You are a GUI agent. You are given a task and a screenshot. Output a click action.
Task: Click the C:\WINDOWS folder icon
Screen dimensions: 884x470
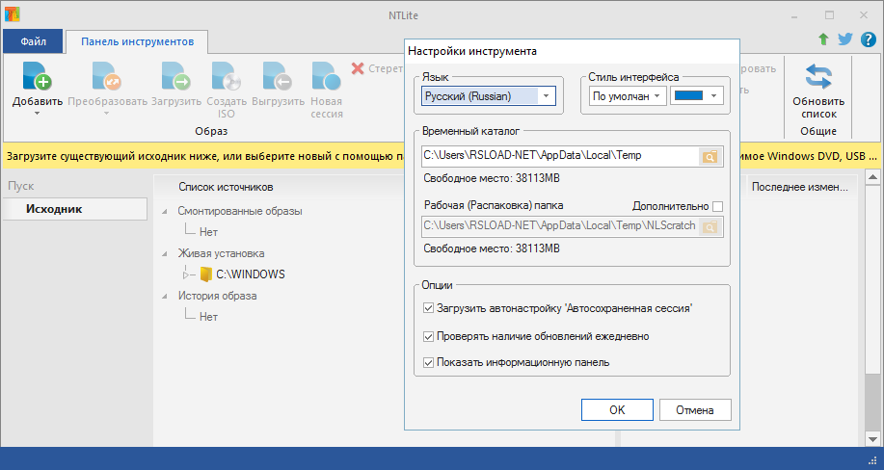(x=206, y=274)
